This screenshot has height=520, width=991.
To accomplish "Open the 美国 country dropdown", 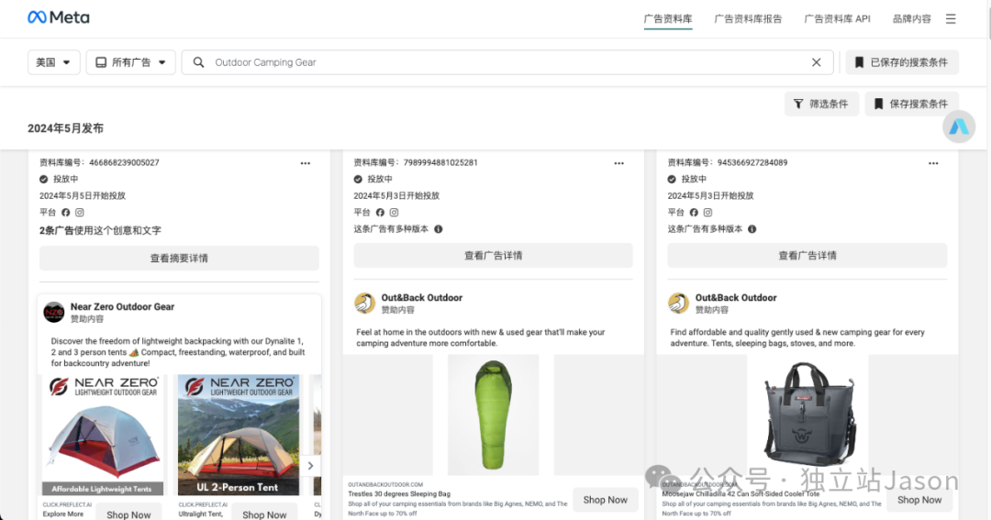I will click(54, 62).
